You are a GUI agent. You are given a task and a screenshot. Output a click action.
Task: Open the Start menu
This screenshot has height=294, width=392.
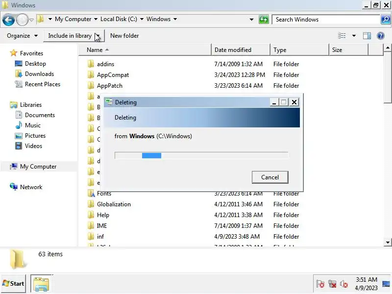[x=13, y=284]
